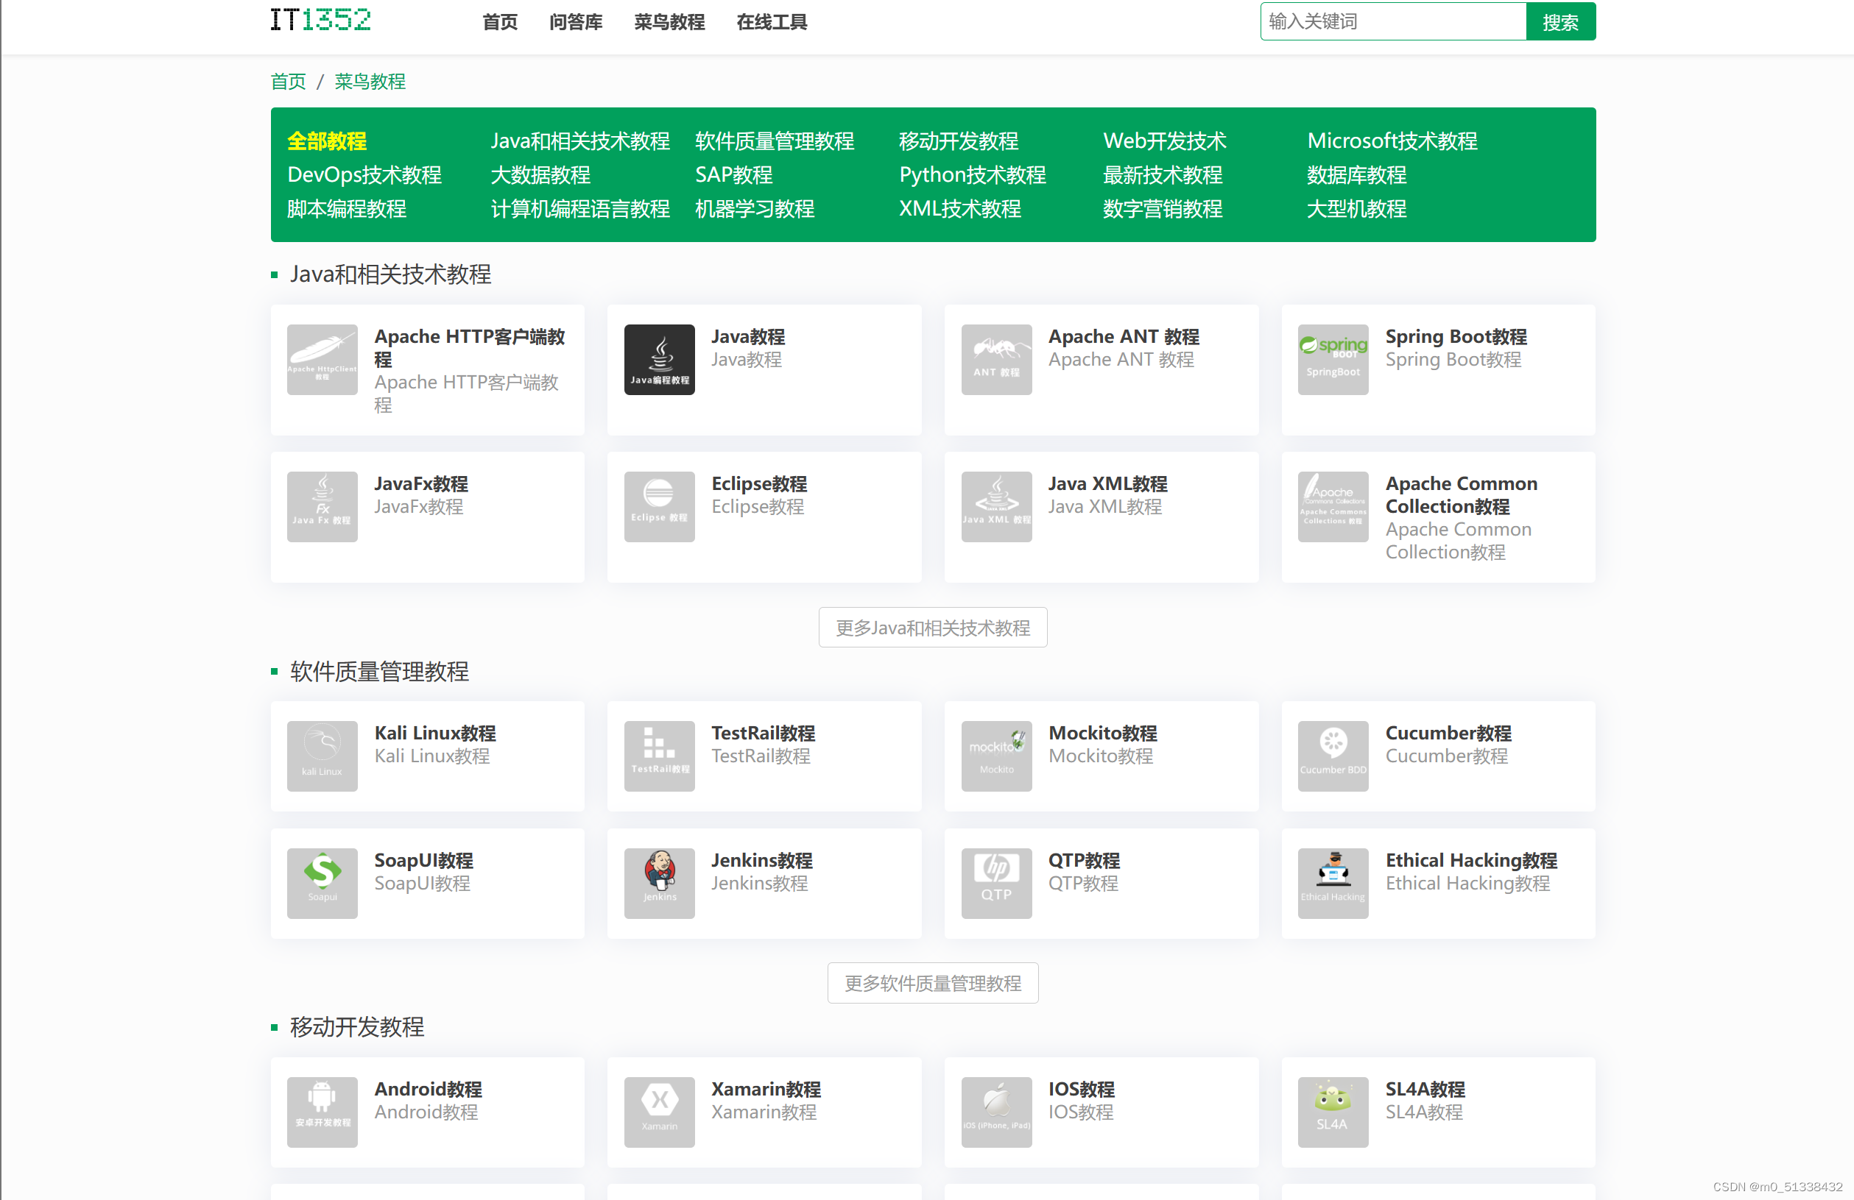
Task: Open the JavaFx教程 icon
Action: [x=322, y=507]
